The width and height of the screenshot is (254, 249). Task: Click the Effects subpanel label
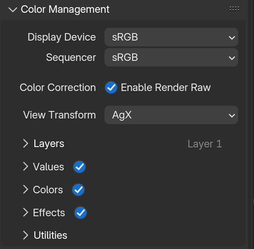tap(49, 213)
